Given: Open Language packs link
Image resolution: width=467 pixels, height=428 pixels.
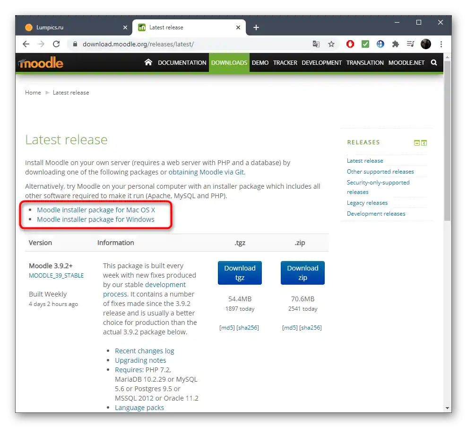Looking at the screenshot, I should point(139,408).
